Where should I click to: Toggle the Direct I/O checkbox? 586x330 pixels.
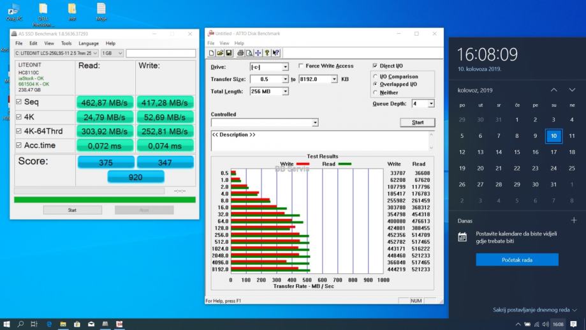coord(375,66)
